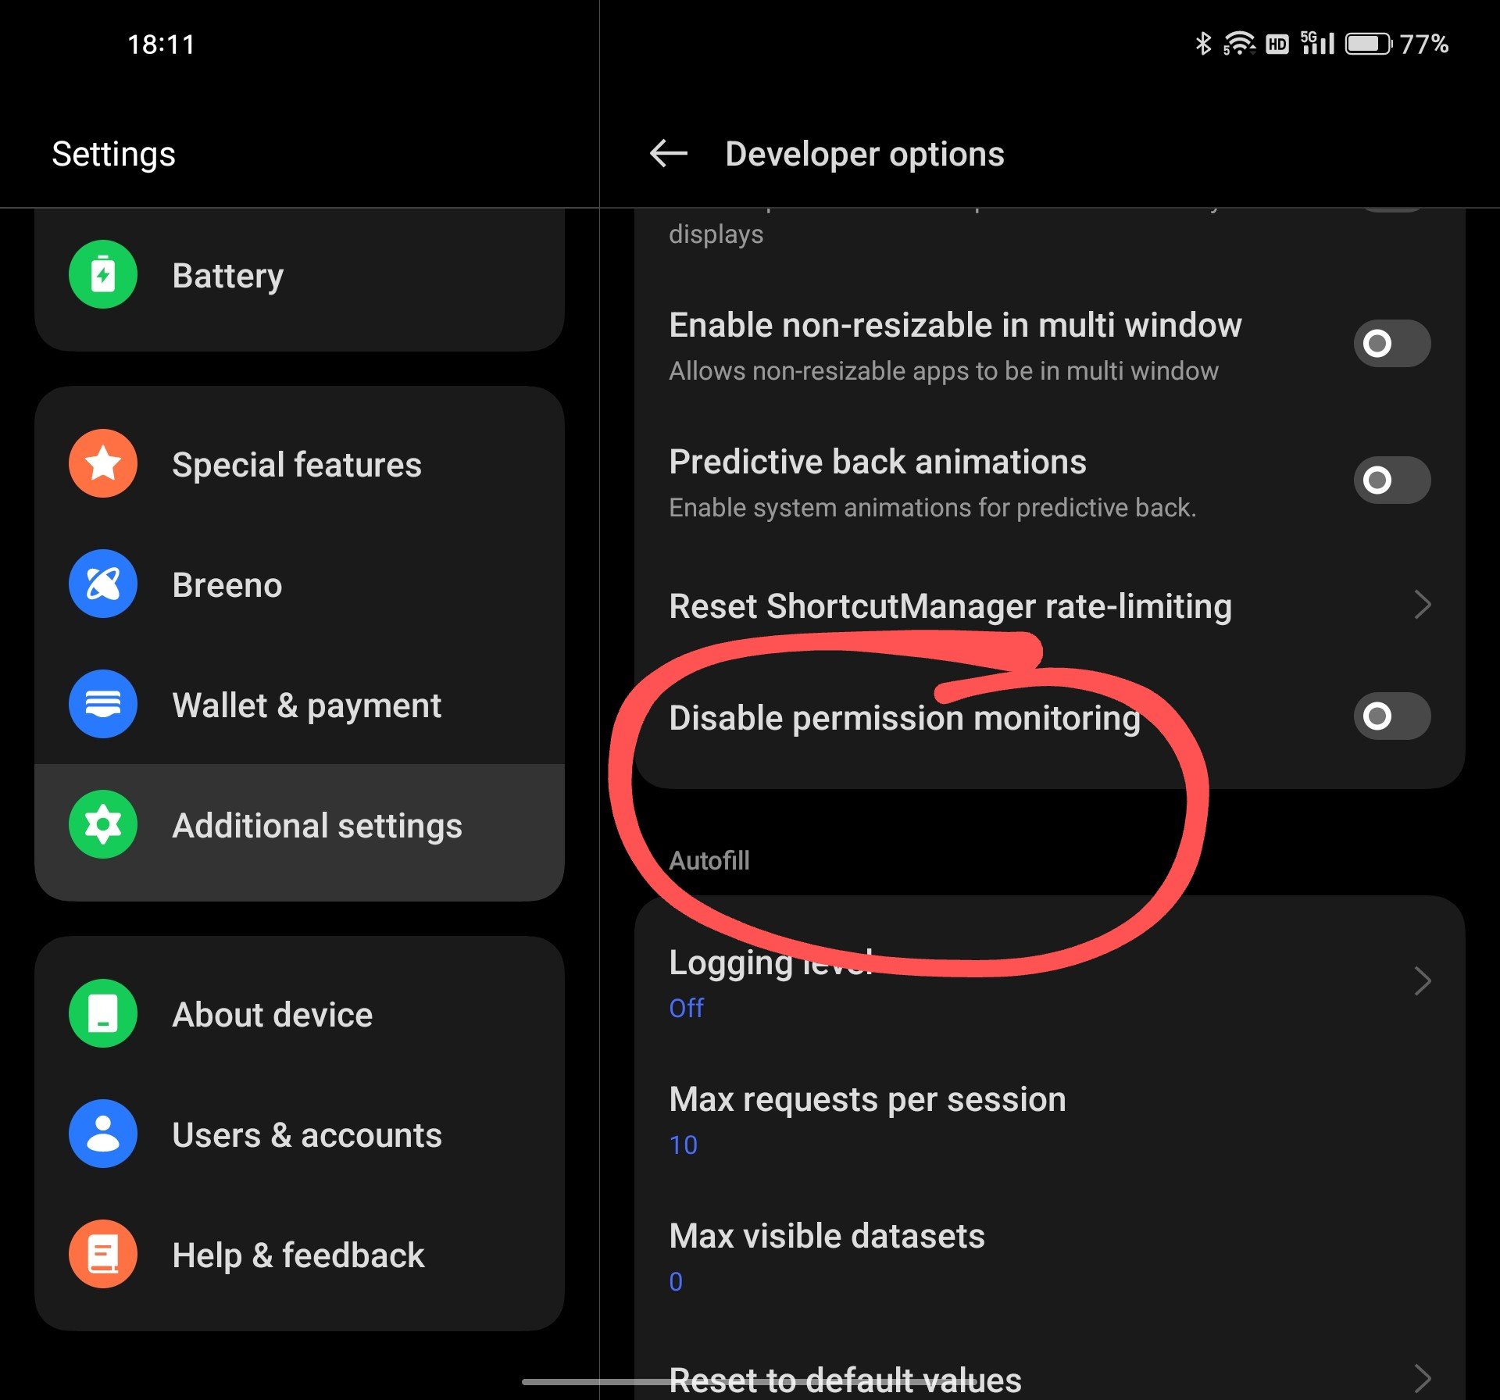Tap the Additional settings gear icon
1500x1400 pixels.
click(x=103, y=824)
